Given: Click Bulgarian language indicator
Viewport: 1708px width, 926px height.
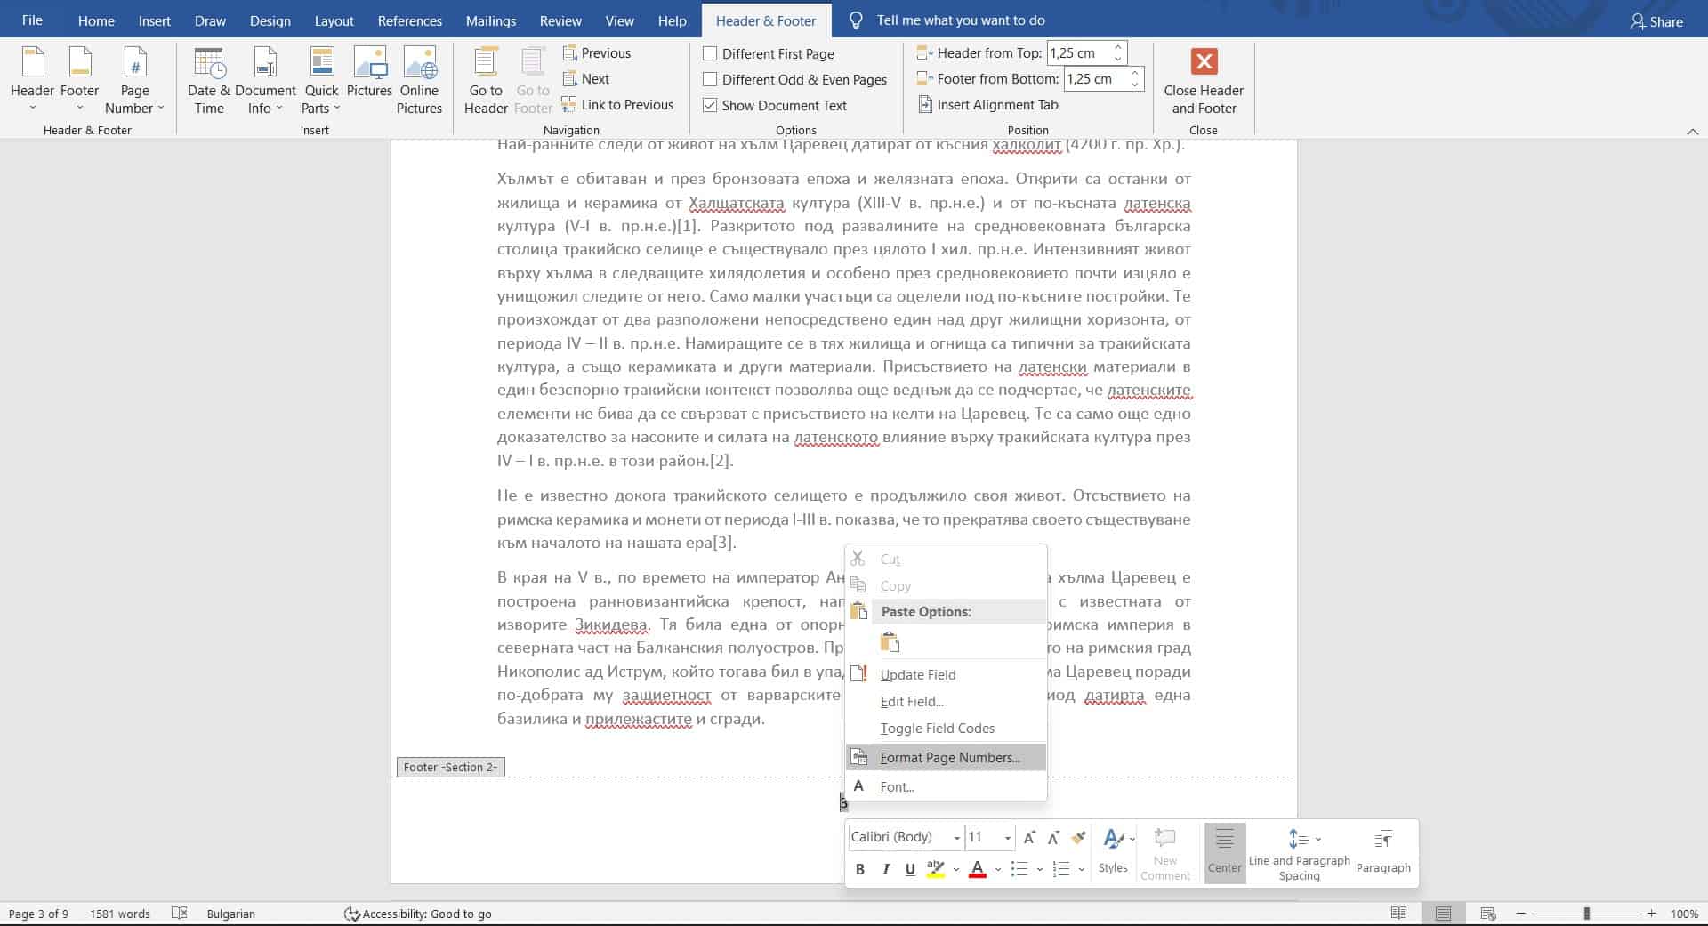Looking at the screenshot, I should pos(230,914).
